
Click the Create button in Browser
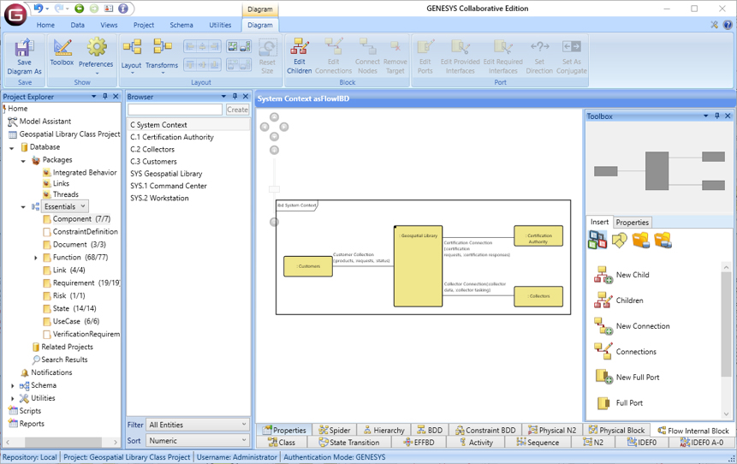point(237,110)
